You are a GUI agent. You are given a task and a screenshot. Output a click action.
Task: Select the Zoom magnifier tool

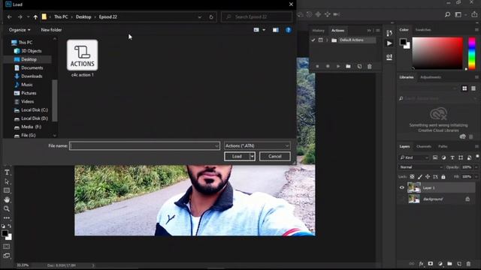[x=7, y=208]
